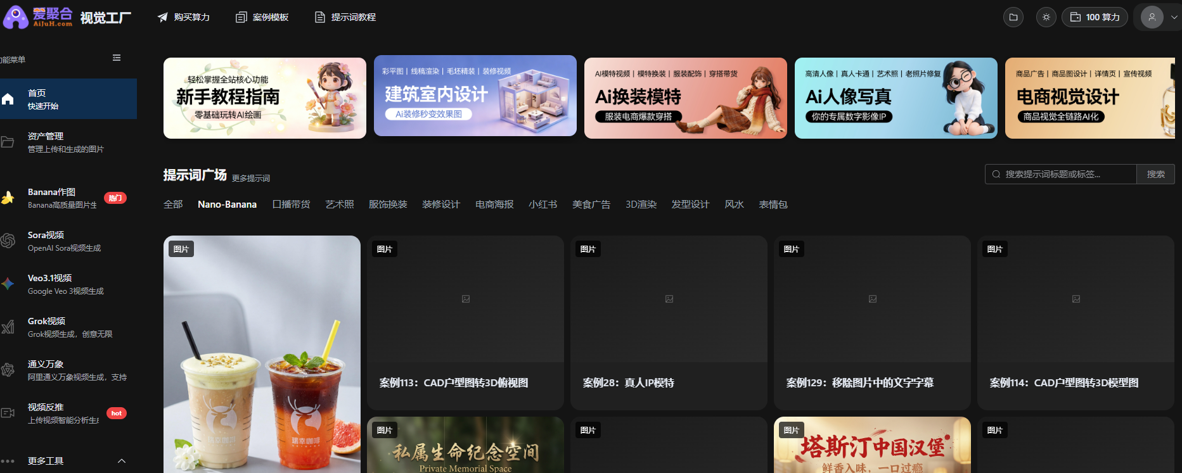The height and width of the screenshot is (473, 1182).
Task: Open 案例模板 in top navigation
Action: 262,17
